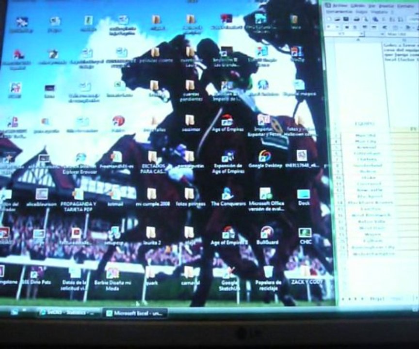Select the fotos primos folder
The image size is (419, 349).
coord(190,197)
